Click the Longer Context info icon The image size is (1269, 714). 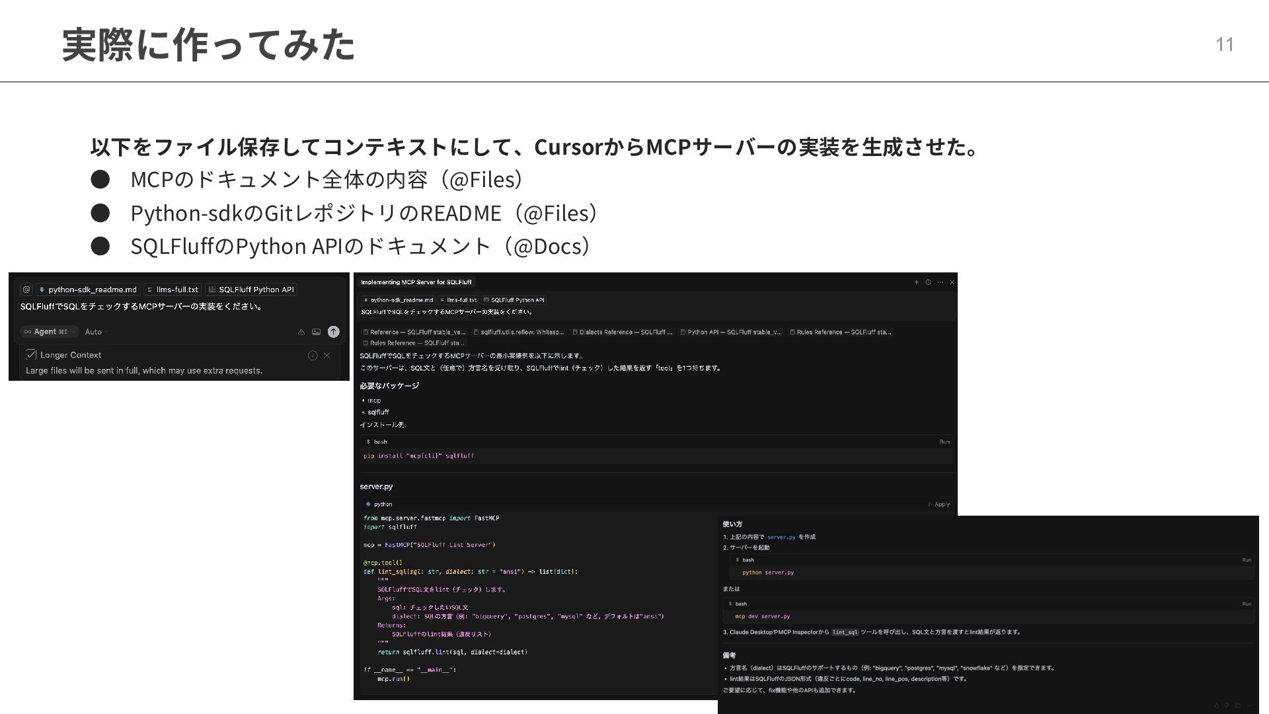(x=313, y=356)
